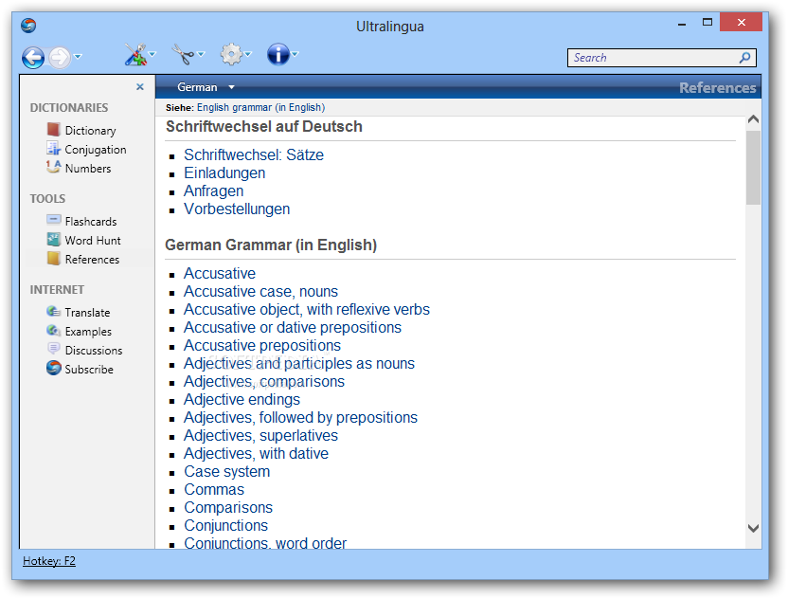Click the pencil and ruler tools icon
The width and height of the screenshot is (788, 599).
tap(135, 54)
